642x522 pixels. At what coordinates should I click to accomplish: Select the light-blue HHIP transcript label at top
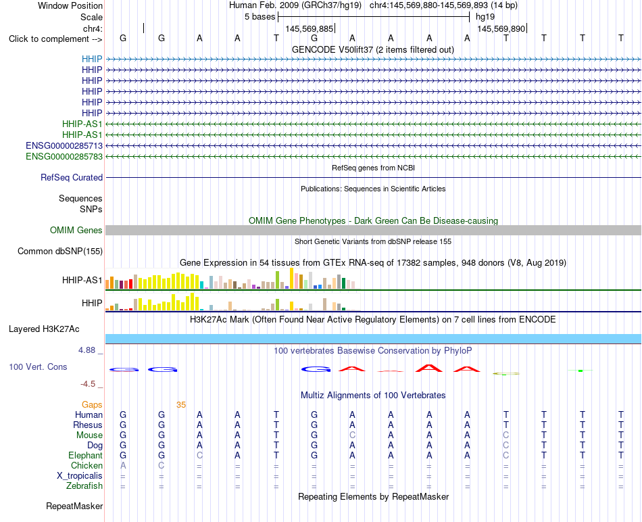point(92,59)
